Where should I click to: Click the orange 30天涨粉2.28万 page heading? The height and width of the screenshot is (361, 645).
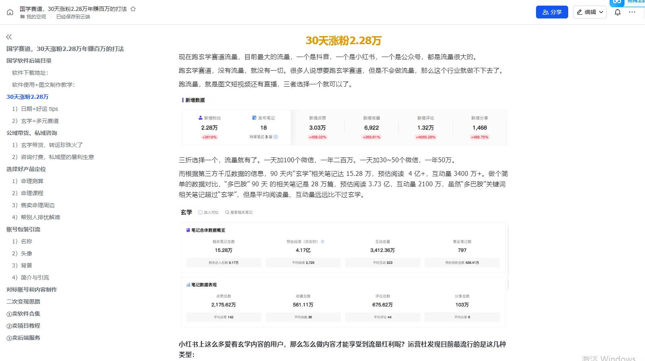tap(343, 41)
